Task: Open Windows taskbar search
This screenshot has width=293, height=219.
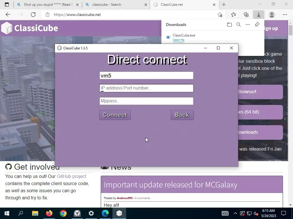Action: coord(21,213)
